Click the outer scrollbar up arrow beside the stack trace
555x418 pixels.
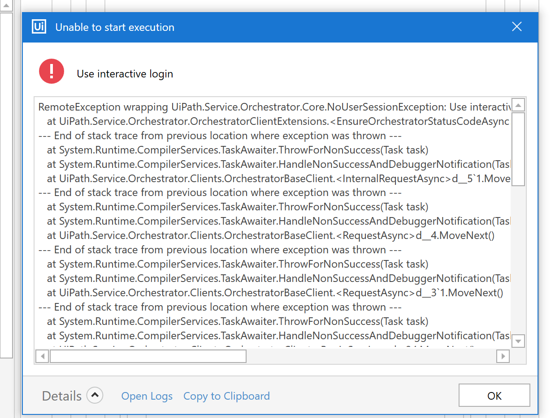coord(518,104)
